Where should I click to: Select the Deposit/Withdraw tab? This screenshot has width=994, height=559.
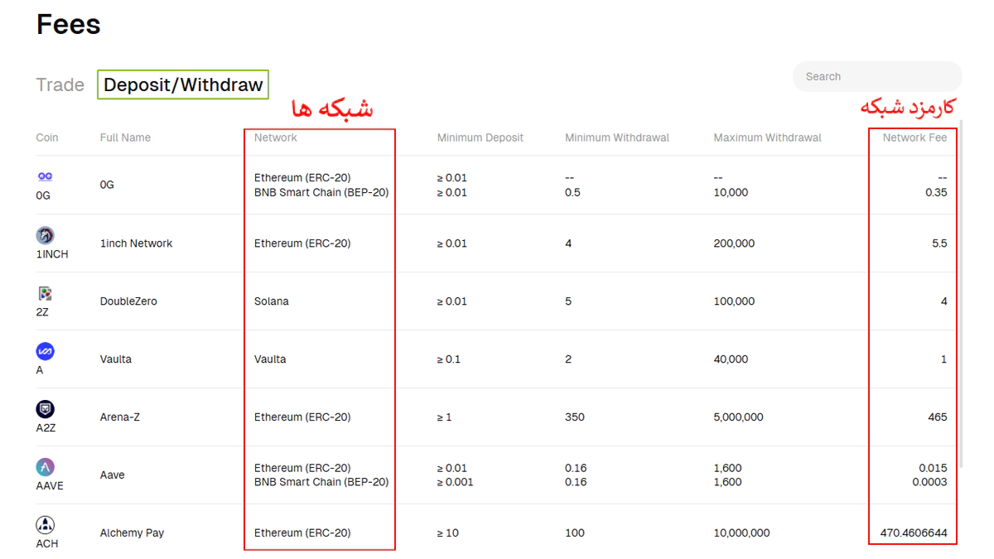coord(183,84)
